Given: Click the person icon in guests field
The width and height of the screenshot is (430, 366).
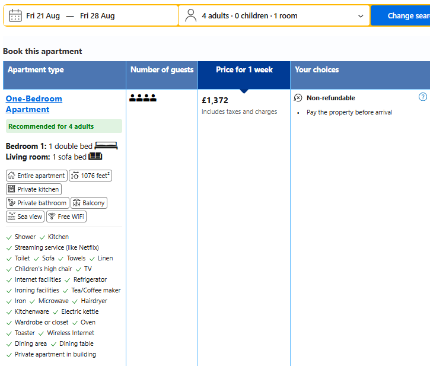Looking at the screenshot, I should (x=190, y=15).
